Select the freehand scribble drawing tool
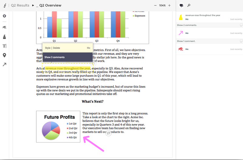243x160 pixels. coord(4,27)
